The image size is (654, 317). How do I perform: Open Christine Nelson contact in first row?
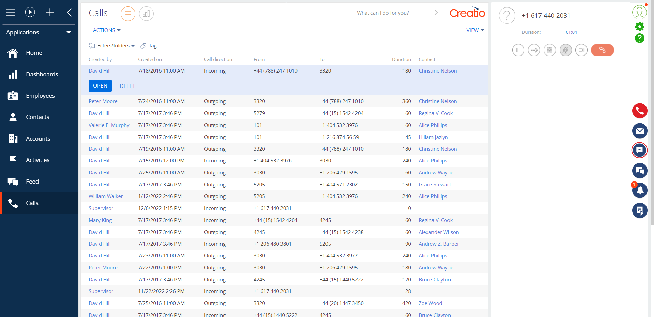[437, 71]
